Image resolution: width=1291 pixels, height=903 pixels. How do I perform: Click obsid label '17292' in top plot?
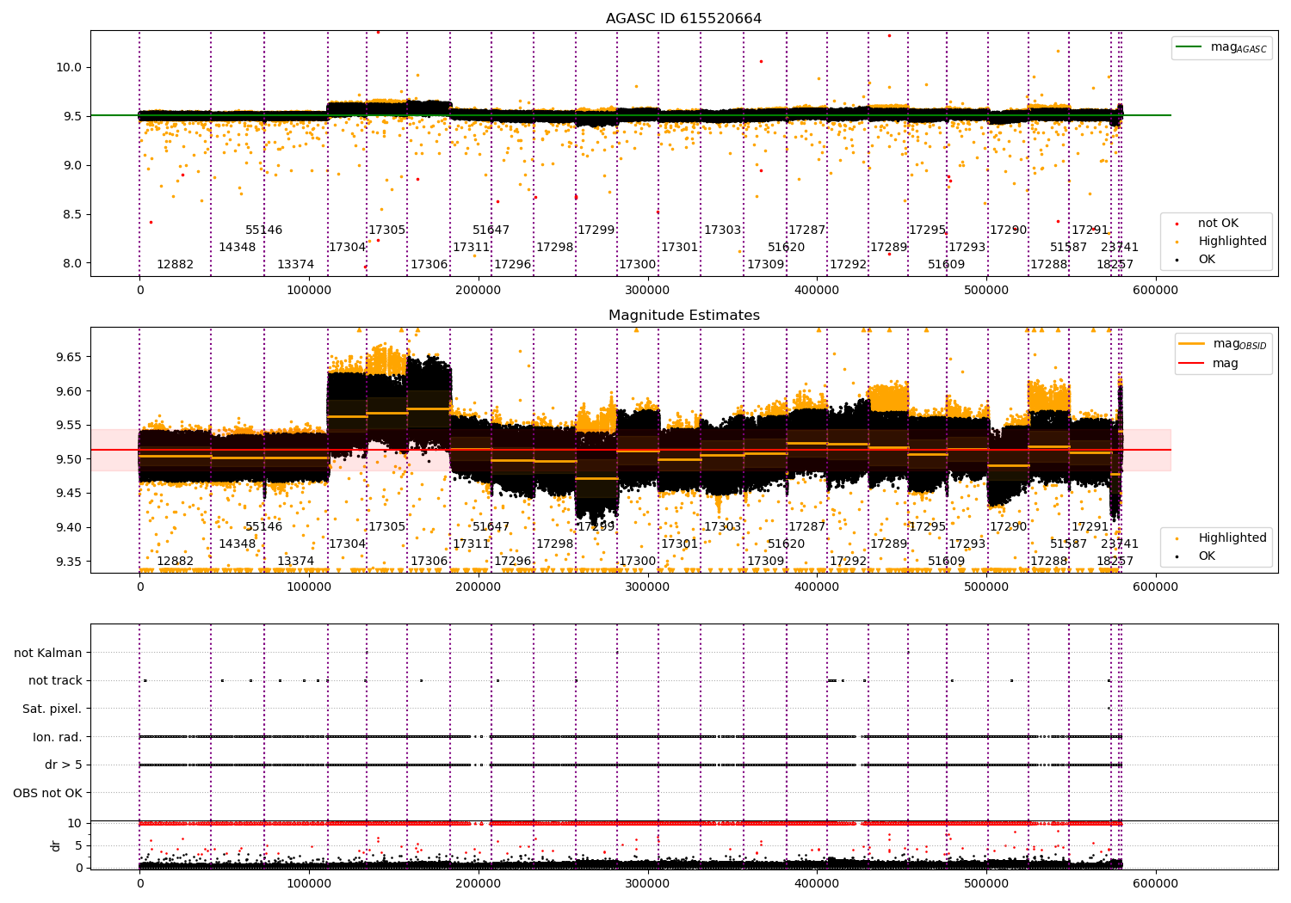[848, 265]
